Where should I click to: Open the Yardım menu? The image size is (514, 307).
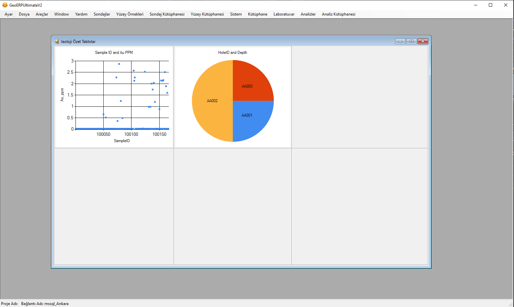pos(81,14)
